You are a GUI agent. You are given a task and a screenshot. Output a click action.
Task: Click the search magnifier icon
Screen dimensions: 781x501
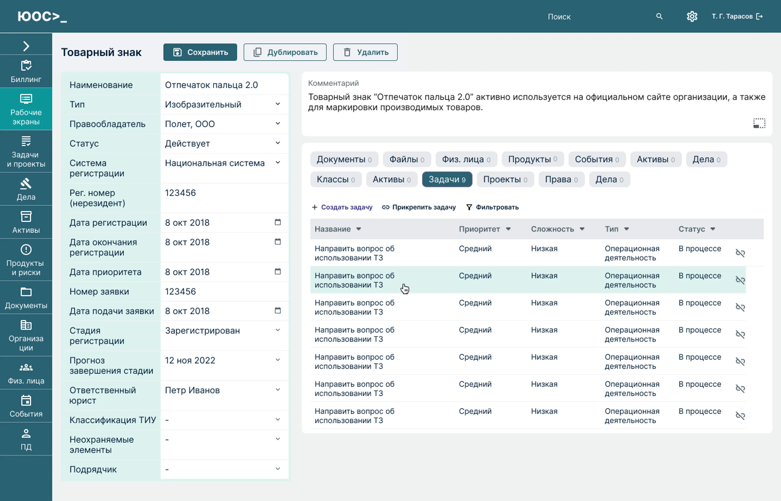point(659,16)
